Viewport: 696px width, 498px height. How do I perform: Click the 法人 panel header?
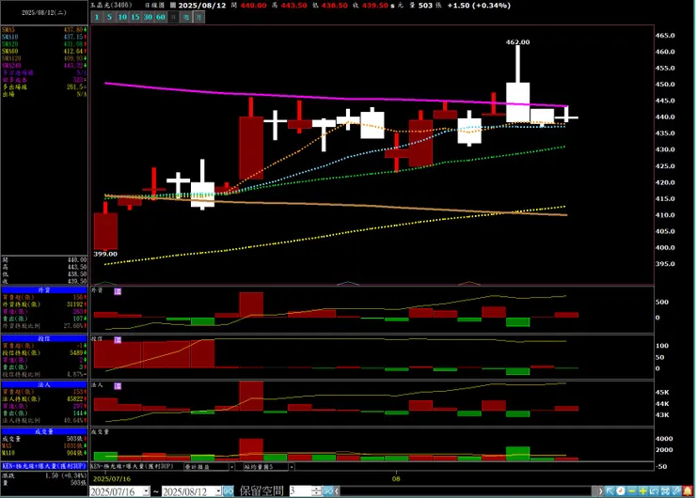pyautogui.click(x=44, y=385)
